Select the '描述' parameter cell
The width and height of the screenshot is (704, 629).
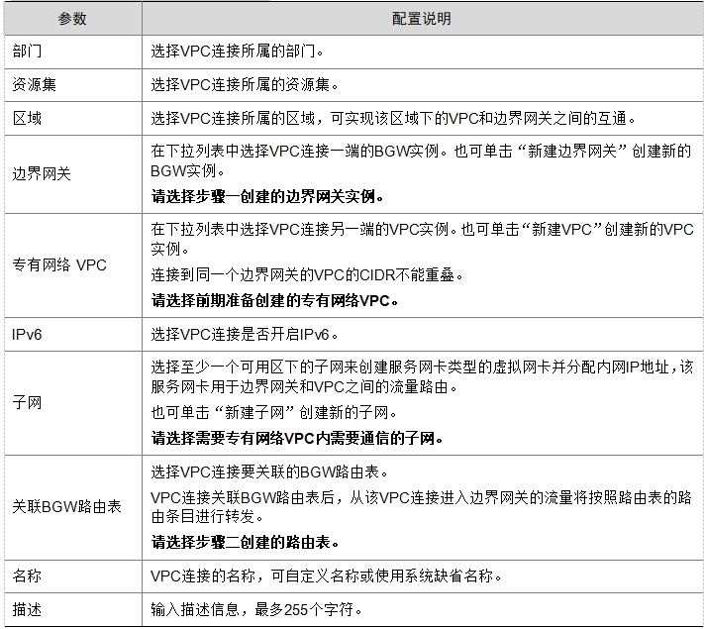[x=72, y=609]
